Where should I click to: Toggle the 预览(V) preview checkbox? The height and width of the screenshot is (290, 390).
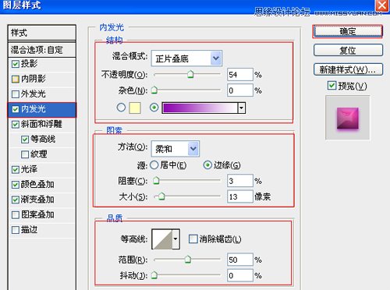(x=331, y=85)
